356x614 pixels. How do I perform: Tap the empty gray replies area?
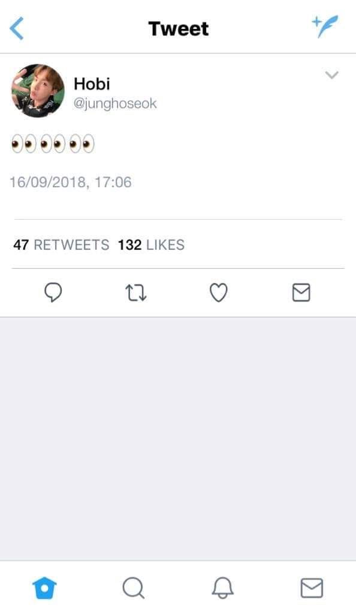178,439
